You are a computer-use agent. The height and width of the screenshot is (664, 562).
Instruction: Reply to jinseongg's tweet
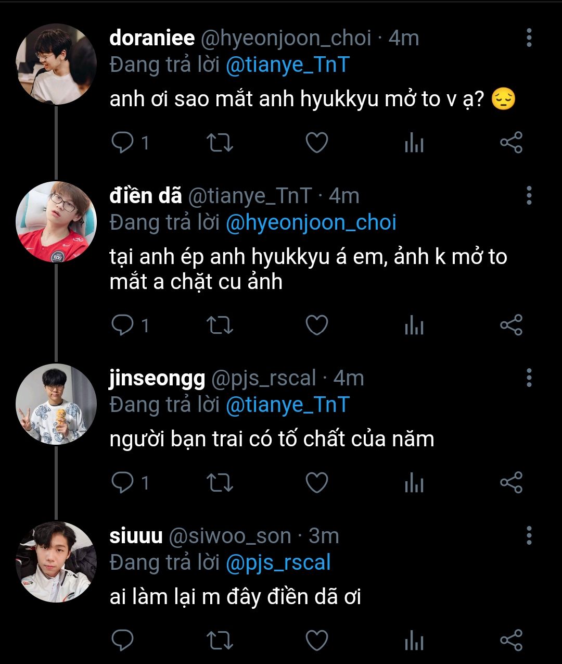123,483
